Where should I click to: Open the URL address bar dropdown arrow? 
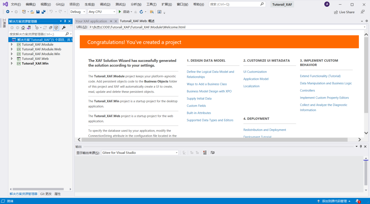(x=365, y=27)
